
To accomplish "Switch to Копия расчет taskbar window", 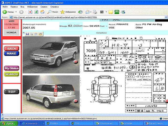I will 106,123.
